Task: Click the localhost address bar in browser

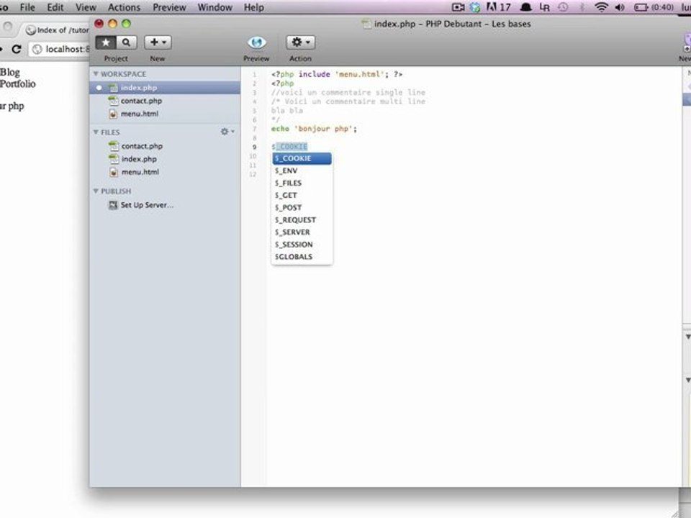Action: 59,49
